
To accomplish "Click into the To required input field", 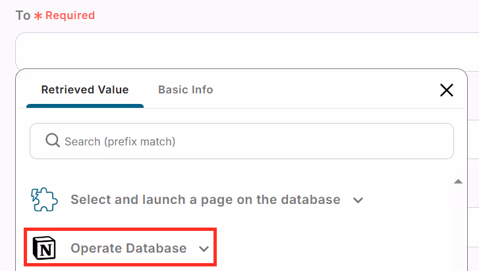I will (x=247, y=51).
